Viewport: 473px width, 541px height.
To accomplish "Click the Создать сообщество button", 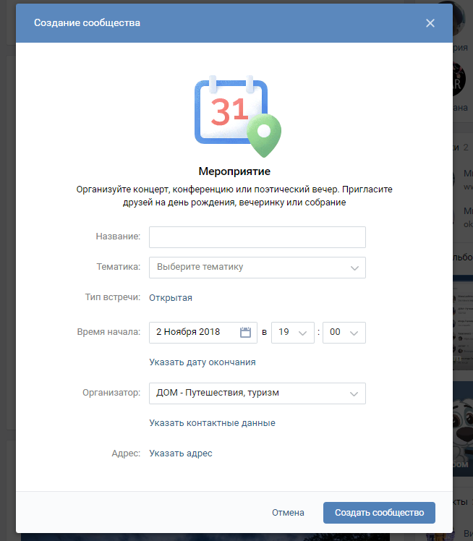I will [379, 513].
